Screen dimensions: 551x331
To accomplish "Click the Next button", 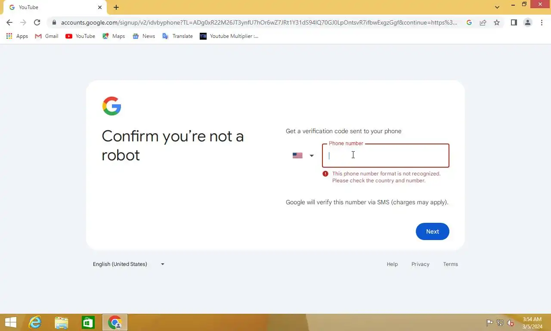I will click(x=432, y=231).
